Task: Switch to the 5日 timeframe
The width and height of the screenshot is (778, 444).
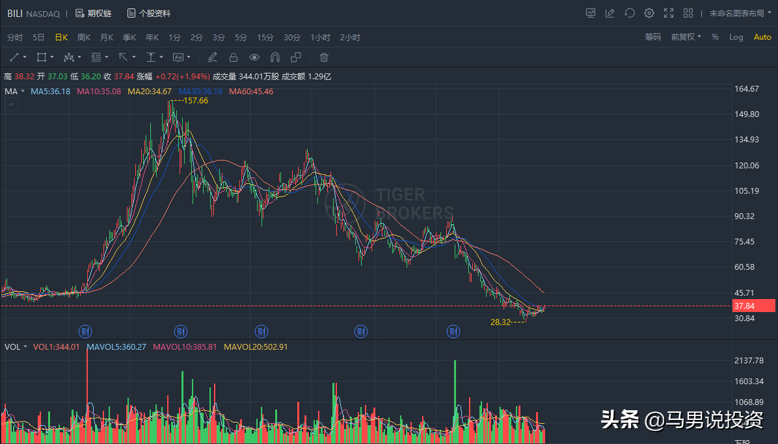Action: 38,38
